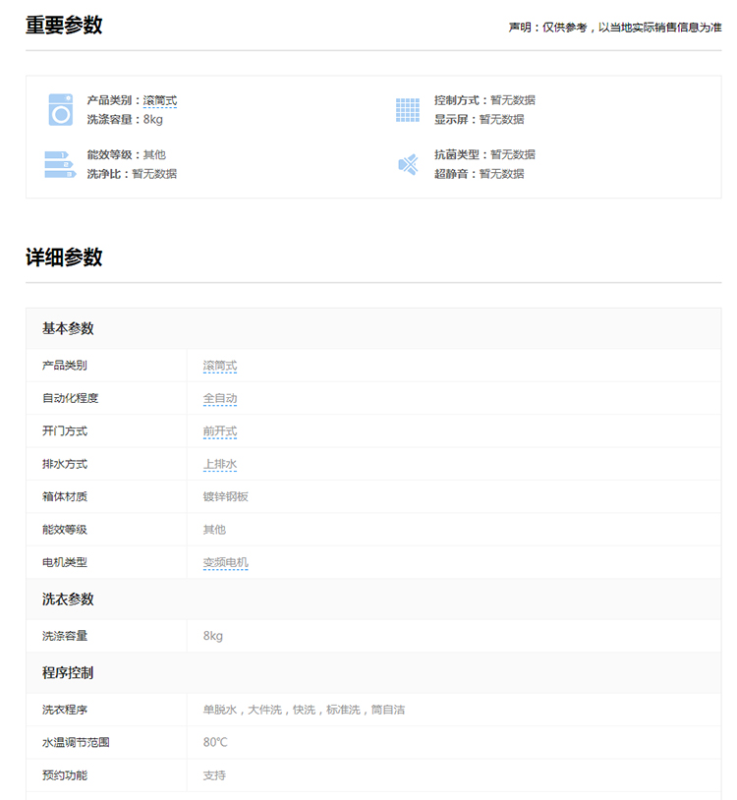Open the 滚筒式 link in the 基本参数 table
Viewport: 737px width, 800px height.
[220, 366]
